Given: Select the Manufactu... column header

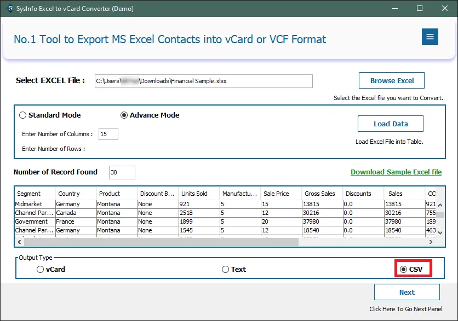Looking at the screenshot, I should (239, 194).
